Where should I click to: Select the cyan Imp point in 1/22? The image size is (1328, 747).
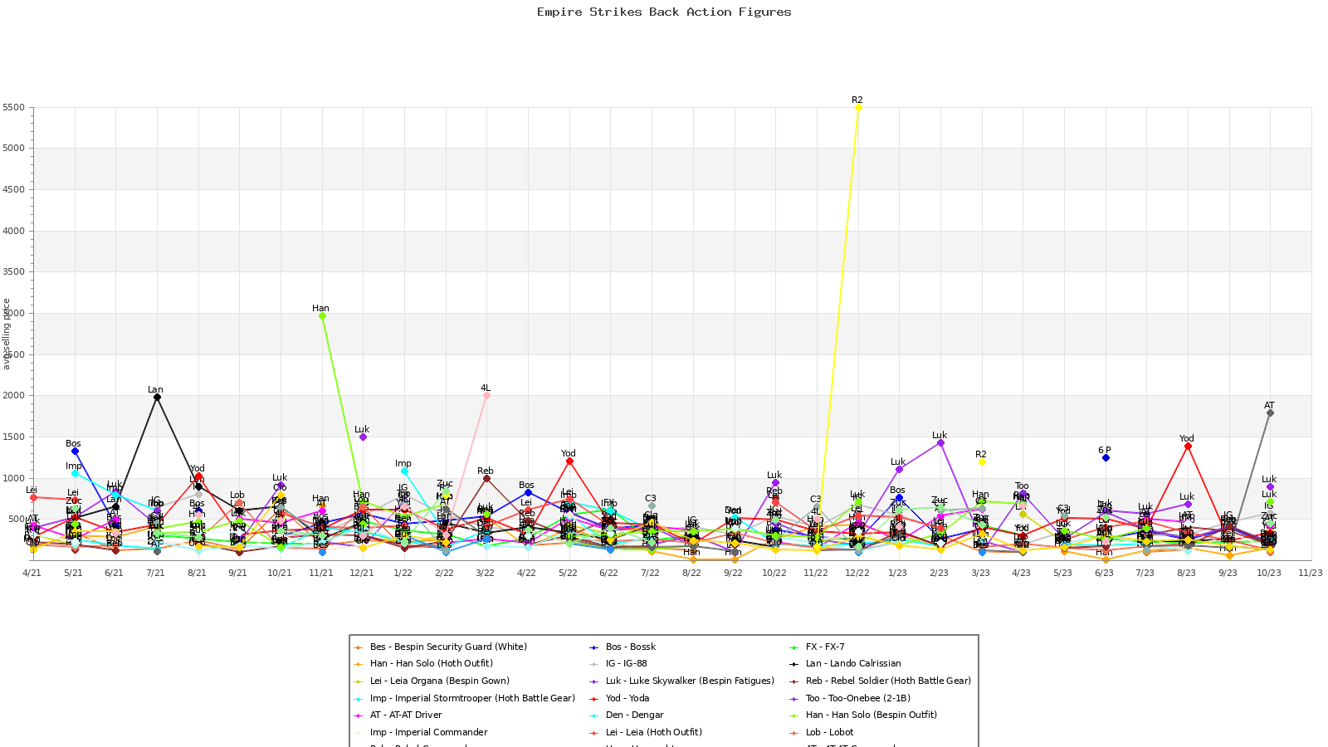click(x=404, y=471)
